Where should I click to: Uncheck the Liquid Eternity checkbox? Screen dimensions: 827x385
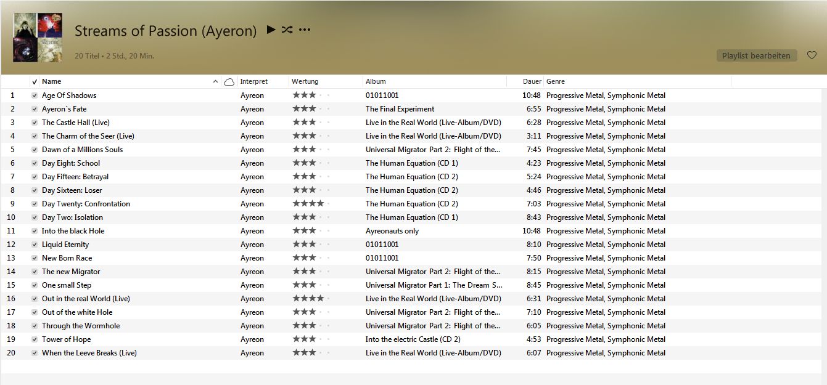[x=35, y=245]
